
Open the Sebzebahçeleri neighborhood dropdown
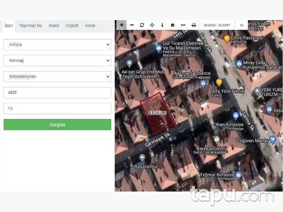point(57,76)
